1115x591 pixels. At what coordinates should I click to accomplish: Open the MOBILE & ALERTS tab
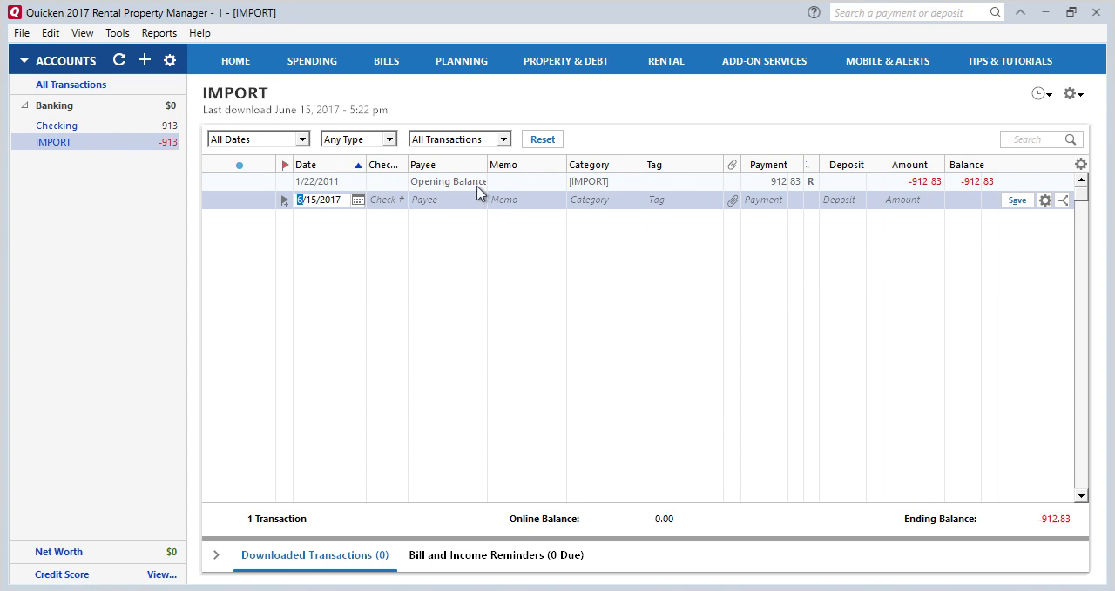pyautogui.click(x=888, y=61)
